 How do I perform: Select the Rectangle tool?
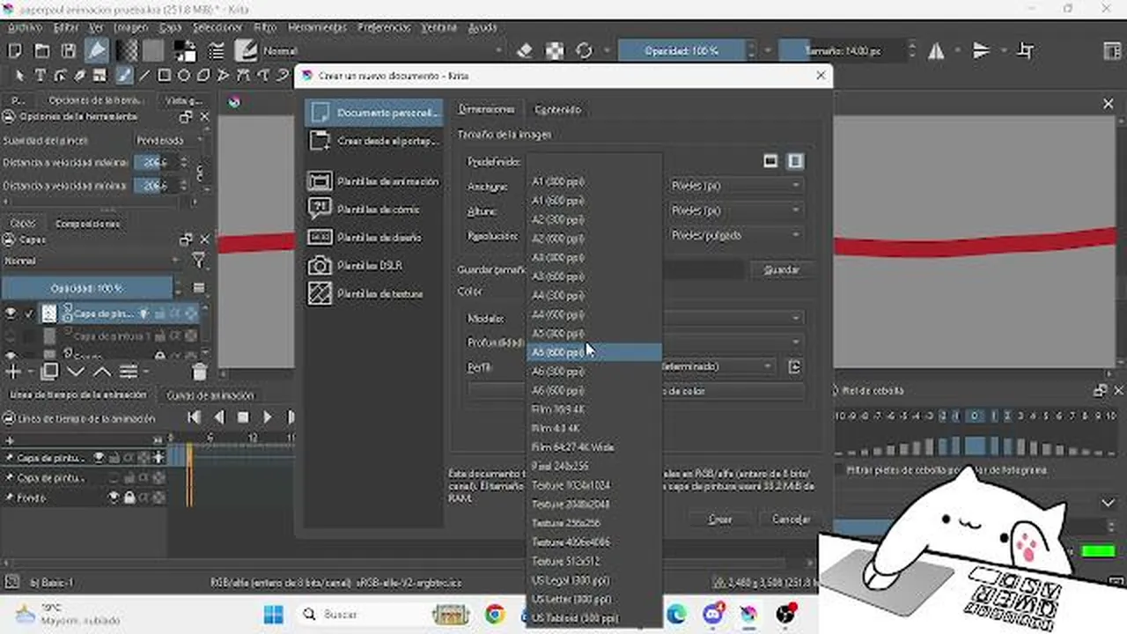pos(164,76)
